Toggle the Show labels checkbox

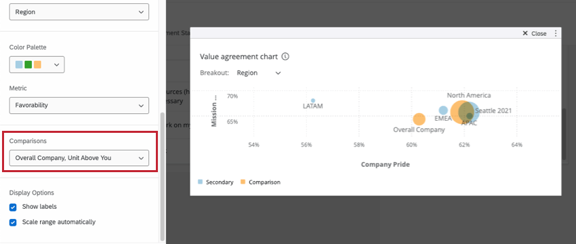coord(13,207)
